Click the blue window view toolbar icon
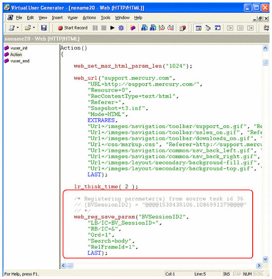This screenshot has height=279, width=272. point(218,28)
